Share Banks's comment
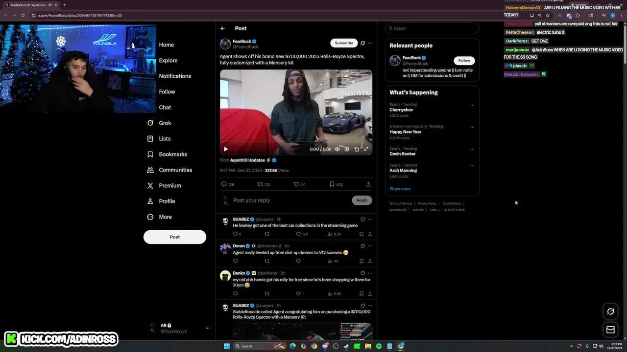The image size is (627, 352). pyautogui.click(x=370, y=294)
